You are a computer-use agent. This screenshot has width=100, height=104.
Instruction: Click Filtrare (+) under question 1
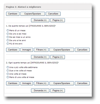(41, 50)
